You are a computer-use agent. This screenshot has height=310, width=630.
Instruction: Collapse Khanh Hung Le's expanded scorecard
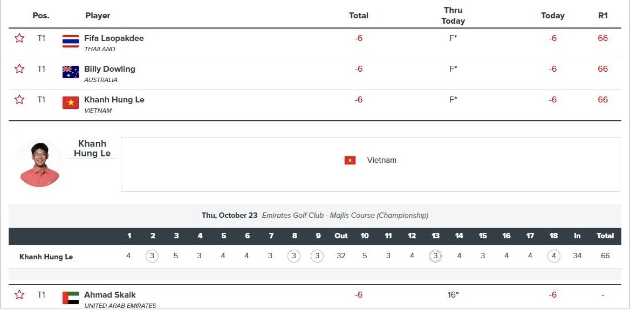pos(315,105)
